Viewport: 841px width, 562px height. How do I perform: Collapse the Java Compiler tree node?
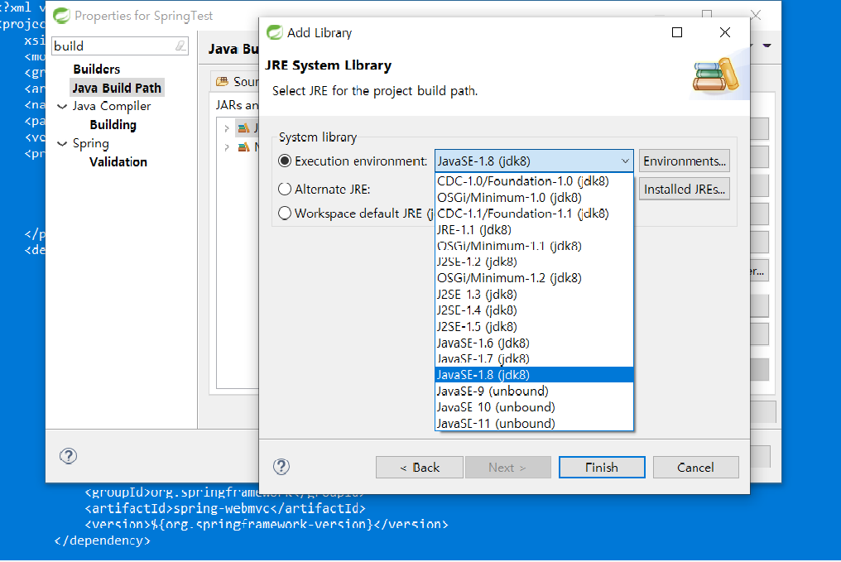coord(62,106)
